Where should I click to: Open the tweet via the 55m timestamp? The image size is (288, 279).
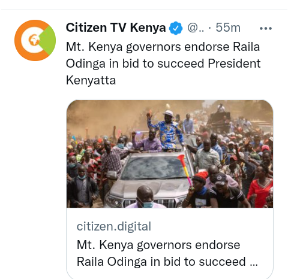coord(228,28)
